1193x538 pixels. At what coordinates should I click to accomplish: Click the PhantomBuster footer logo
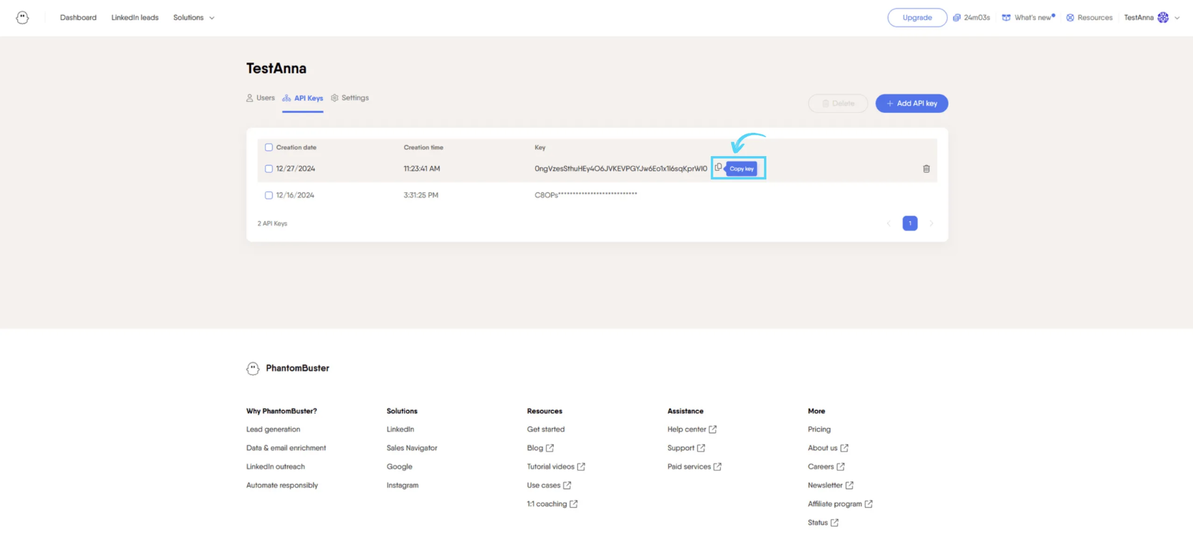[x=288, y=368]
